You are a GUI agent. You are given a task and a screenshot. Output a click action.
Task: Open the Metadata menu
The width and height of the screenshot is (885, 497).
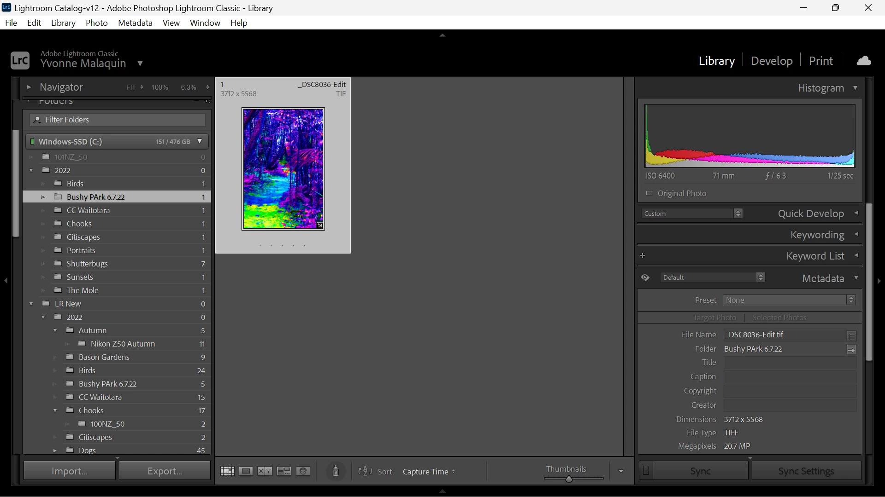(x=135, y=23)
